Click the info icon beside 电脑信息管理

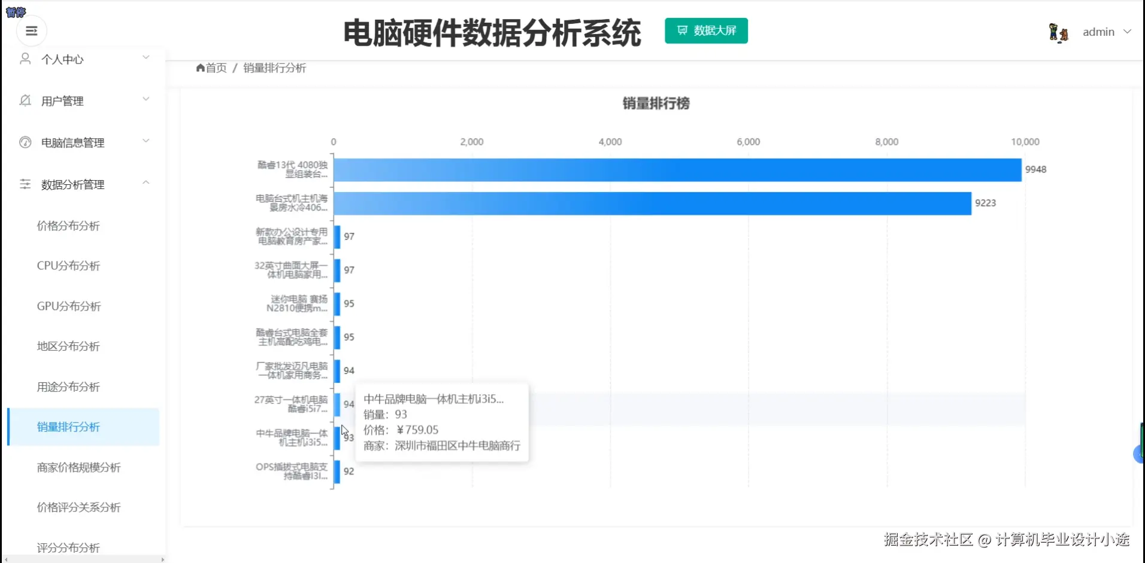[25, 142]
